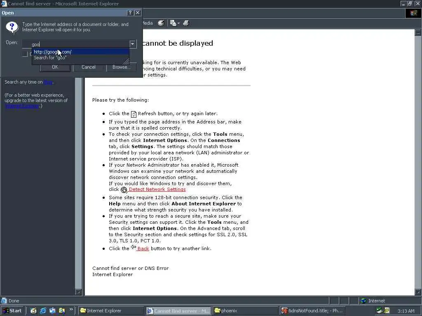
Task: Open the Mail button's dropdown arrow
Action: click(178, 23)
